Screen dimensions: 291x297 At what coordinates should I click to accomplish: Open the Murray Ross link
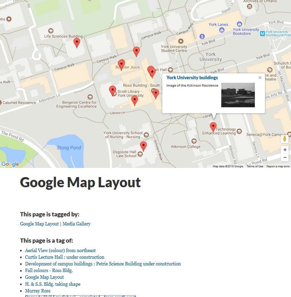[38, 291]
